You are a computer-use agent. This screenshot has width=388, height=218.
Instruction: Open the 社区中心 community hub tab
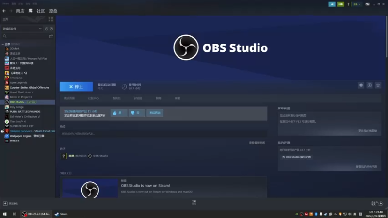point(93,98)
